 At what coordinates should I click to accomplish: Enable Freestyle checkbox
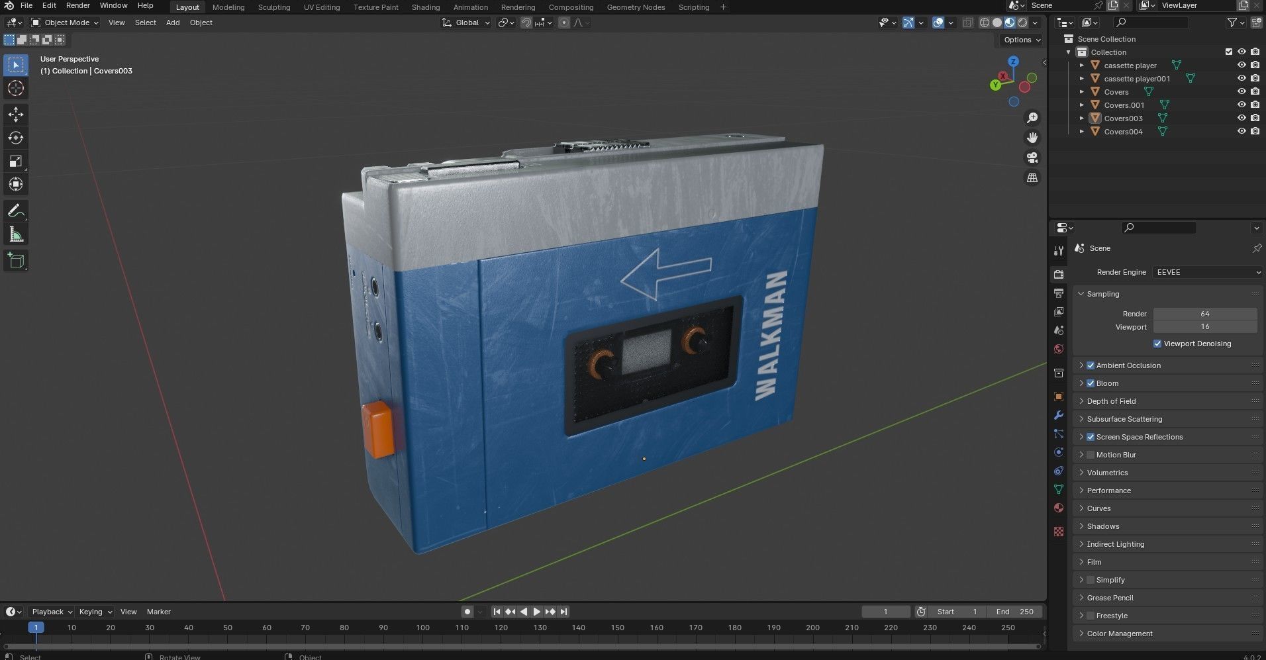[1091, 616]
